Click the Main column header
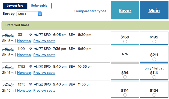Viewport: 169px width, 99px height. [154, 10]
